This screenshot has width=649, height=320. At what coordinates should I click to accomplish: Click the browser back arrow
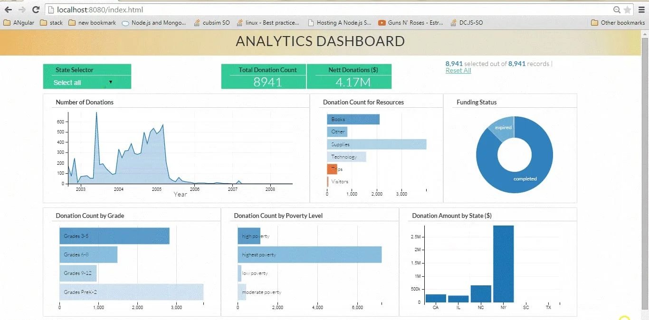[x=8, y=9]
